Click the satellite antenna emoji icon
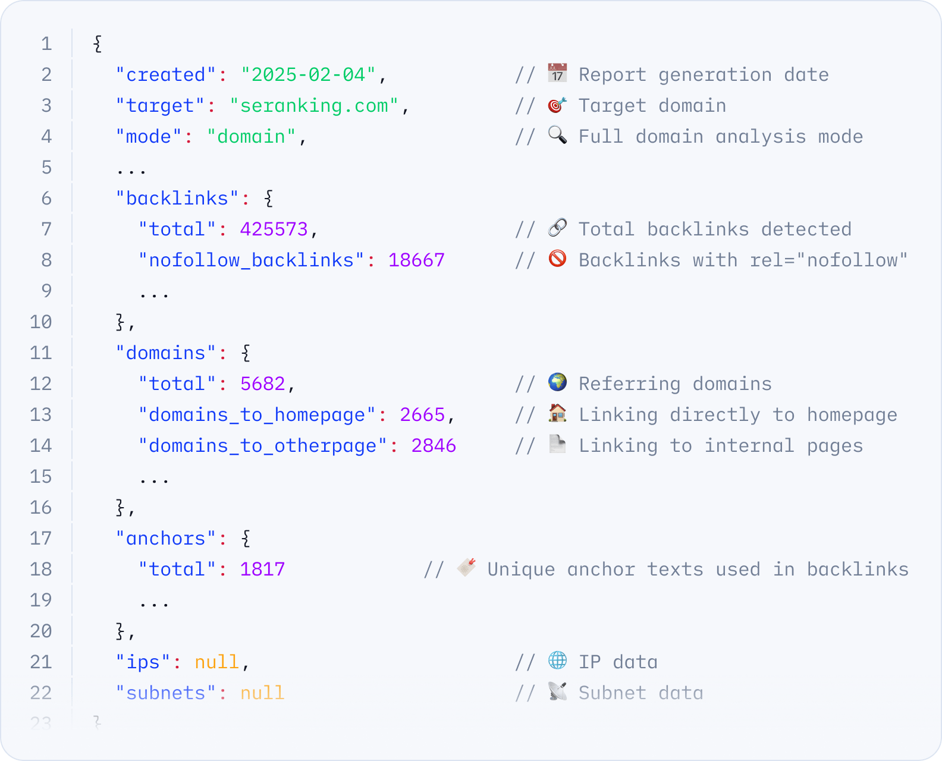The width and height of the screenshot is (942, 761). click(557, 691)
